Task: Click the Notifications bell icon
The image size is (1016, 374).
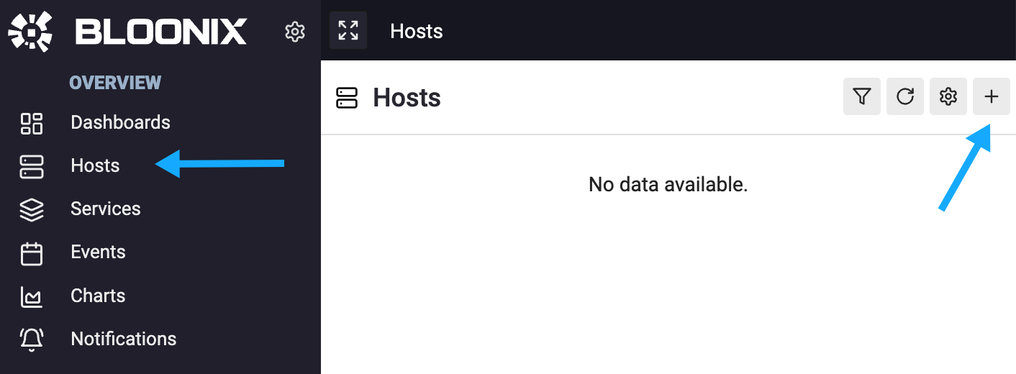Action: tap(32, 339)
